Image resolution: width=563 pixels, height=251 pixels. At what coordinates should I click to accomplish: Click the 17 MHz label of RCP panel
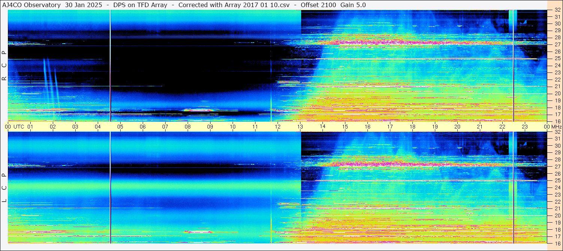pos(557,114)
